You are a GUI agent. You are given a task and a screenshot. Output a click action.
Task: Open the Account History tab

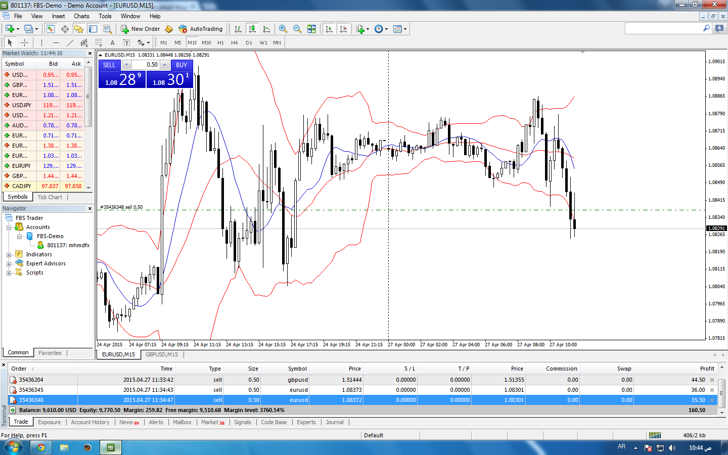click(90, 422)
